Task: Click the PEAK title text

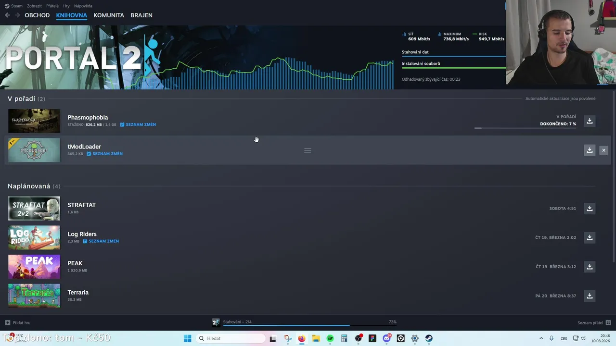Action: coord(75,263)
